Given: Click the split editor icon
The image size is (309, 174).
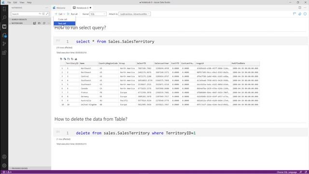Looking at the screenshot, I should pos(300,8).
